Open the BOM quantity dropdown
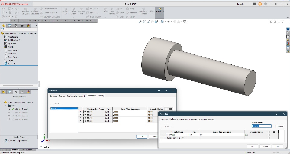Image resolution: width=290 pixels, height=154 pixels. click(262, 126)
